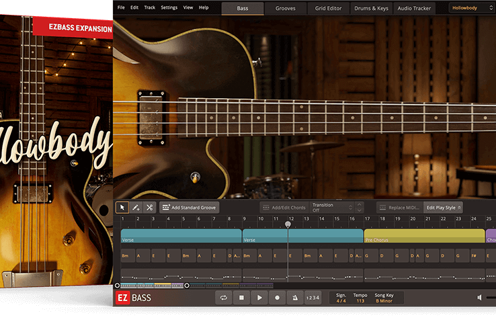
Task: Open the Edit menu
Action: [x=134, y=7]
